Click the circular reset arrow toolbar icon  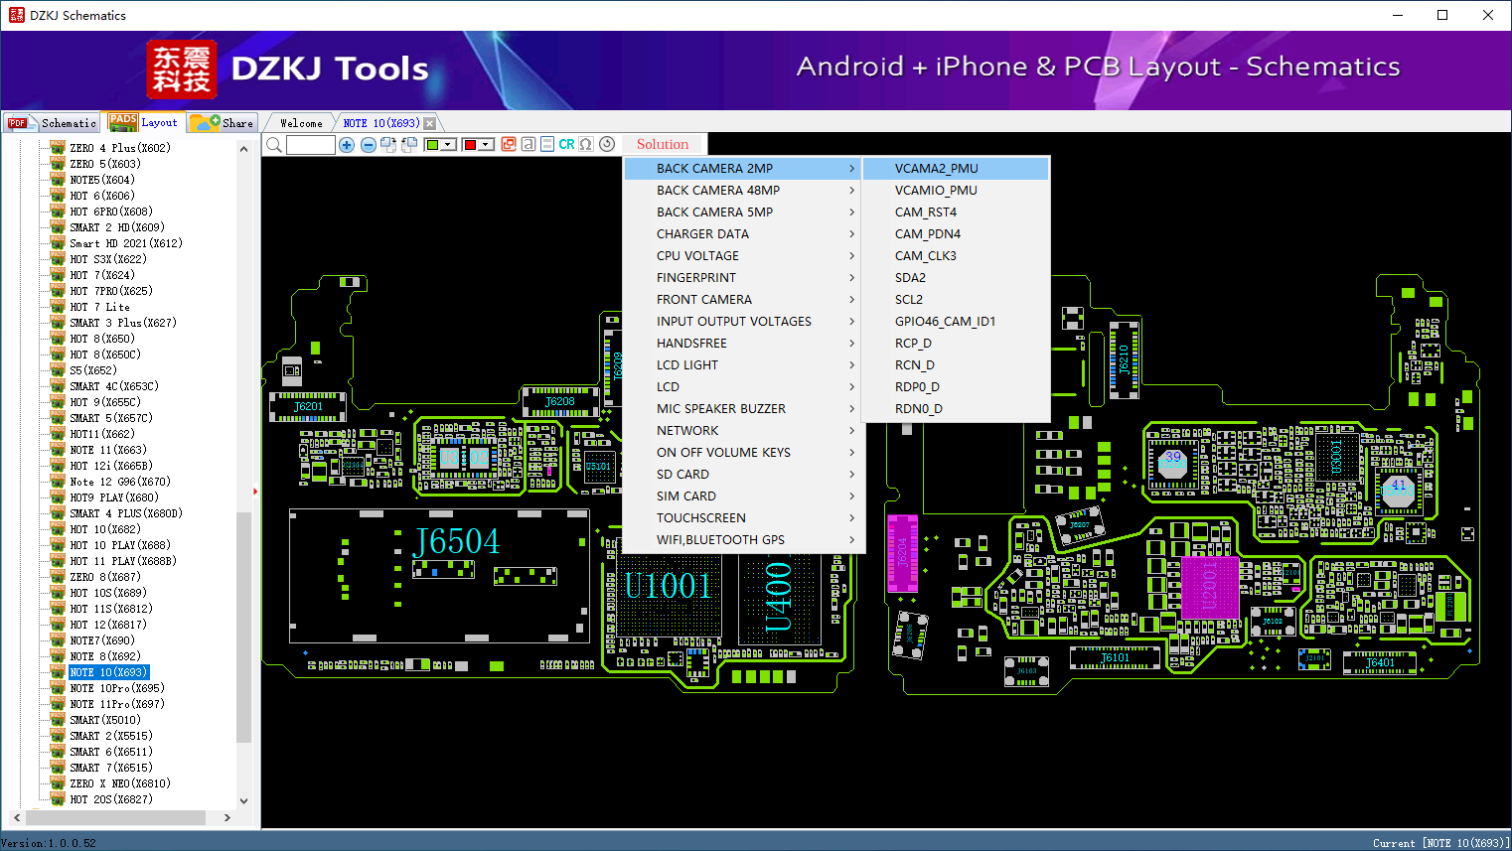tap(607, 144)
